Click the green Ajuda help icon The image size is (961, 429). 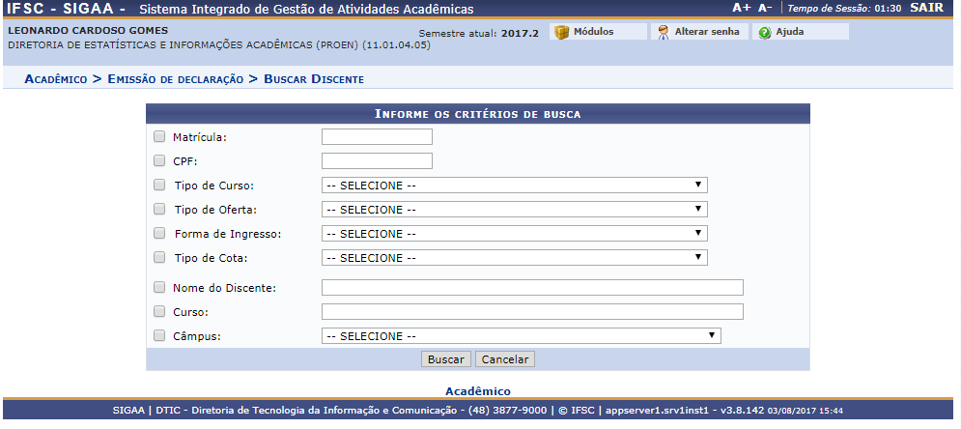click(764, 32)
